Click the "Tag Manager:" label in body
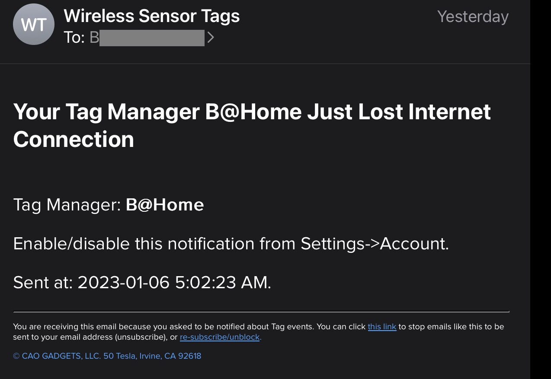Image resolution: width=551 pixels, height=379 pixels. click(x=67, y=205)
